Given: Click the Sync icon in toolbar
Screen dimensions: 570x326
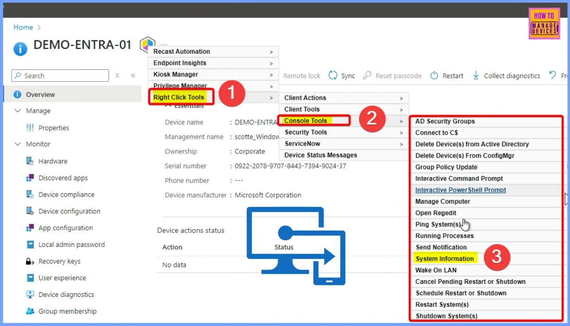Looking at the screenshot, I should pyautogui.click(x=333, y=75).
